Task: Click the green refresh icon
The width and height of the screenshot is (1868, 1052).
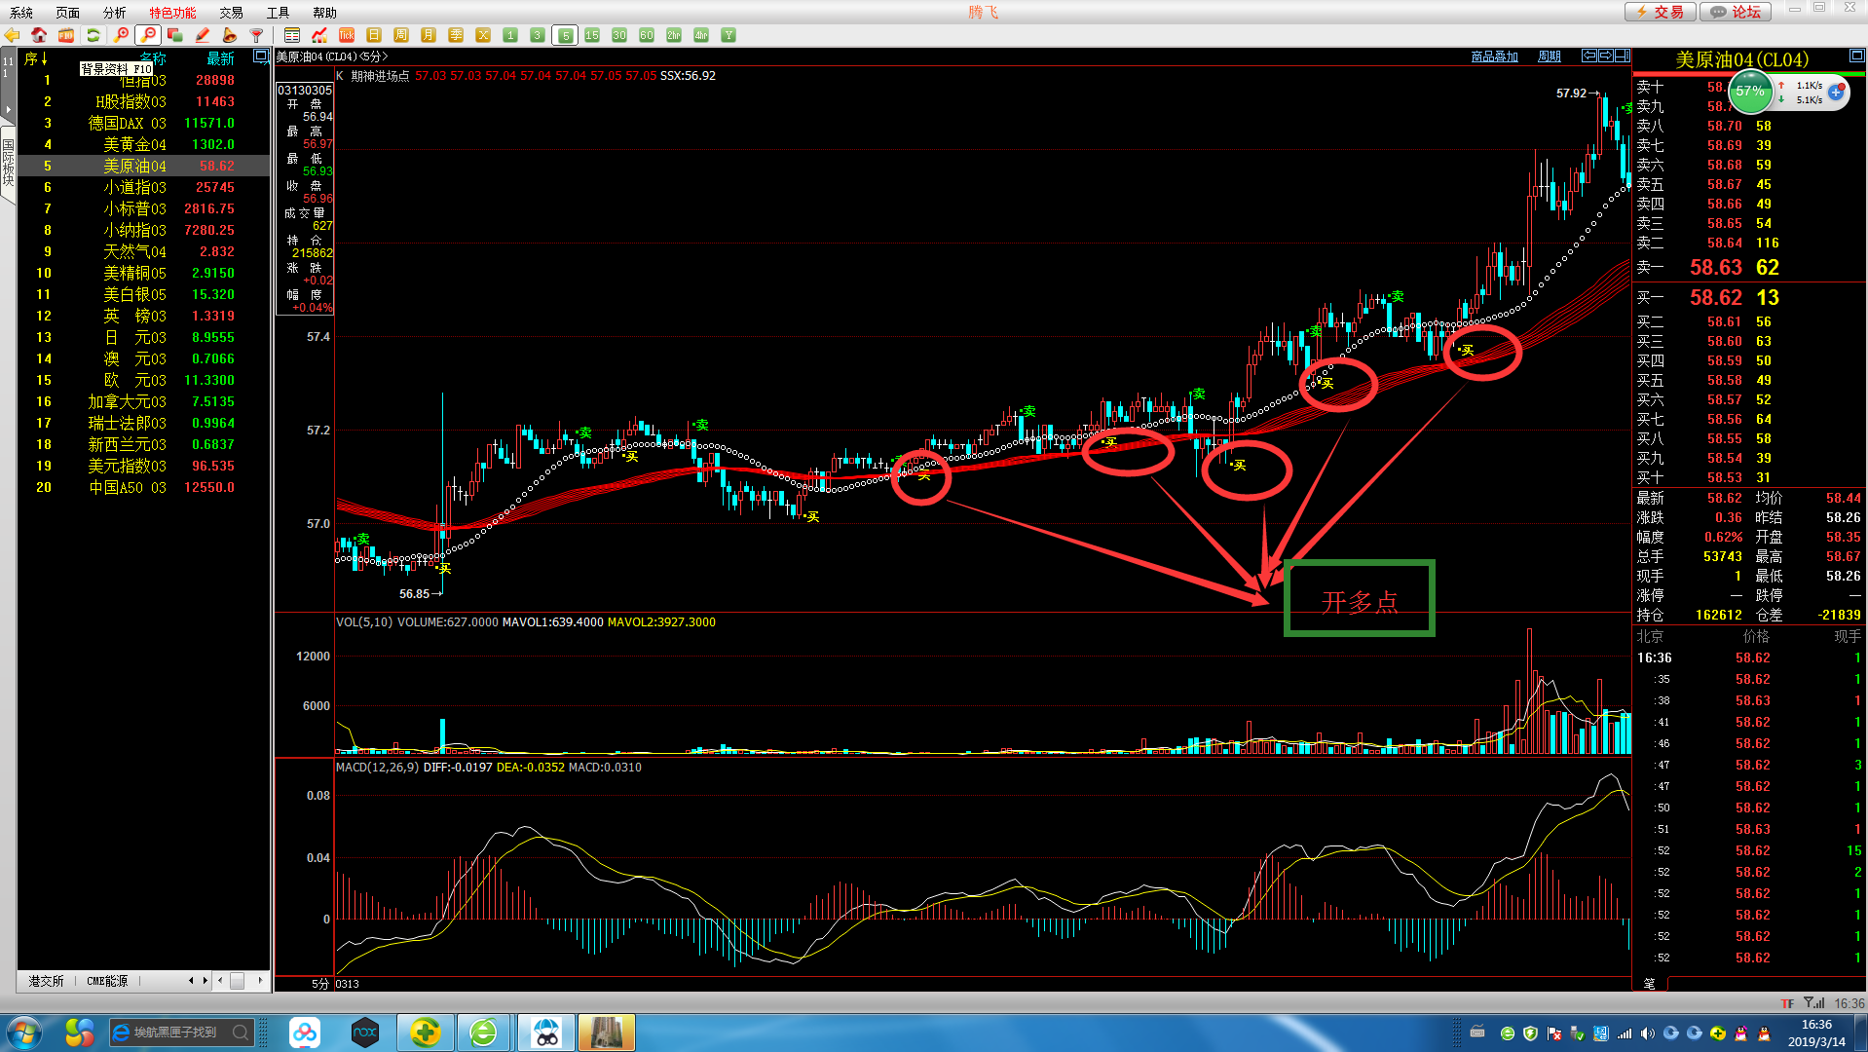Action: 93,35
